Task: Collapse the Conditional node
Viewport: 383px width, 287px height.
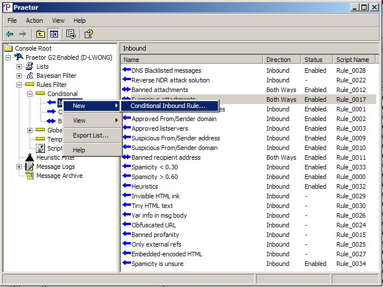Action: tap(30, 94)
